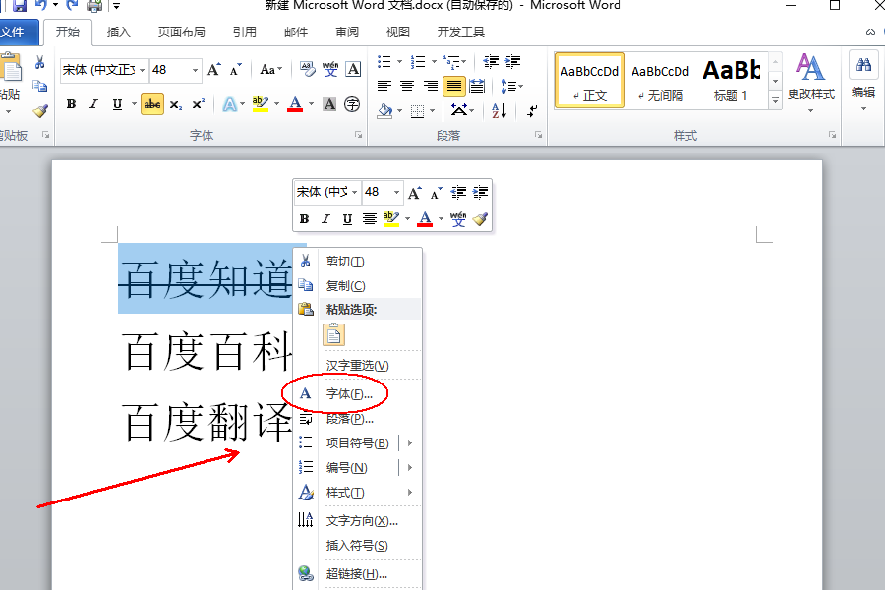885x590 pixels.
Task: Click the grow font icon in ribbon
Action: 214,70
